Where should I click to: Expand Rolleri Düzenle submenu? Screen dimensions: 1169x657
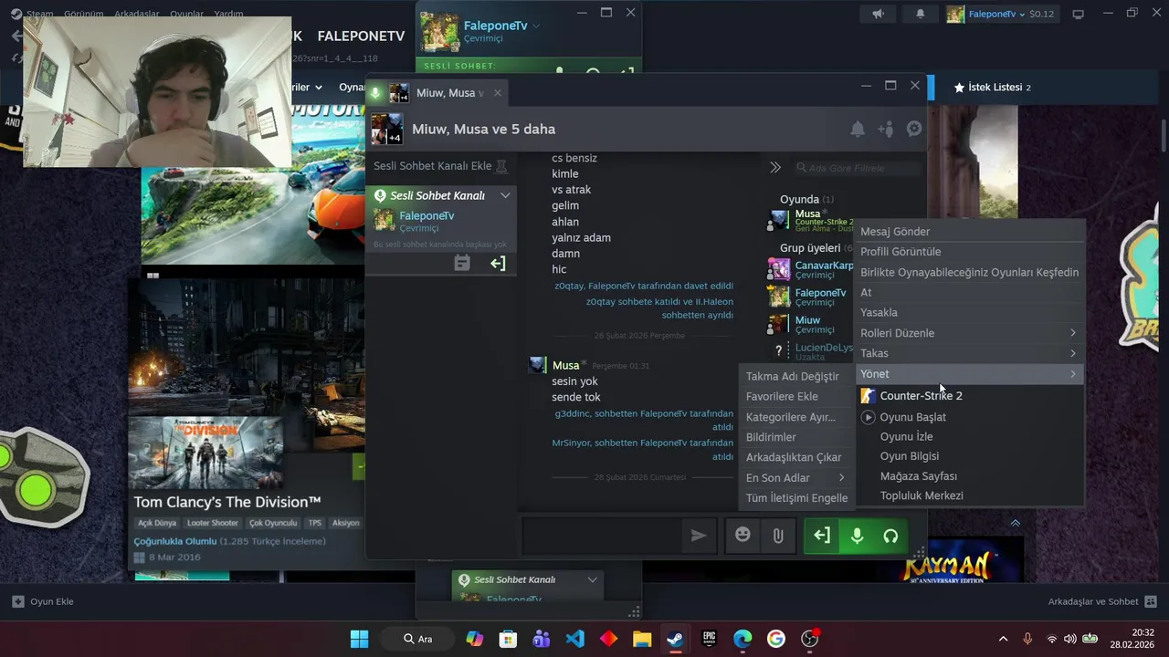click(969, 333)
